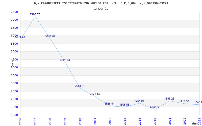Click the x-axis year 2022
202x126 pixels.
(185, 121)
